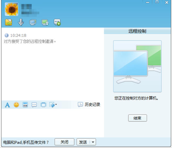
Task: Insert a picture using the image icon
Action: coord(25,105)
